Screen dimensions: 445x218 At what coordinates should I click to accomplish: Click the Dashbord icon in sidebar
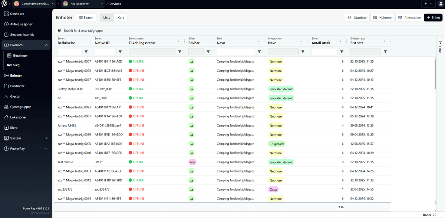[6, 14]
